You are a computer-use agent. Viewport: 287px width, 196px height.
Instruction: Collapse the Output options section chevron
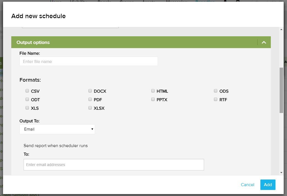click(x=264, y=42)
